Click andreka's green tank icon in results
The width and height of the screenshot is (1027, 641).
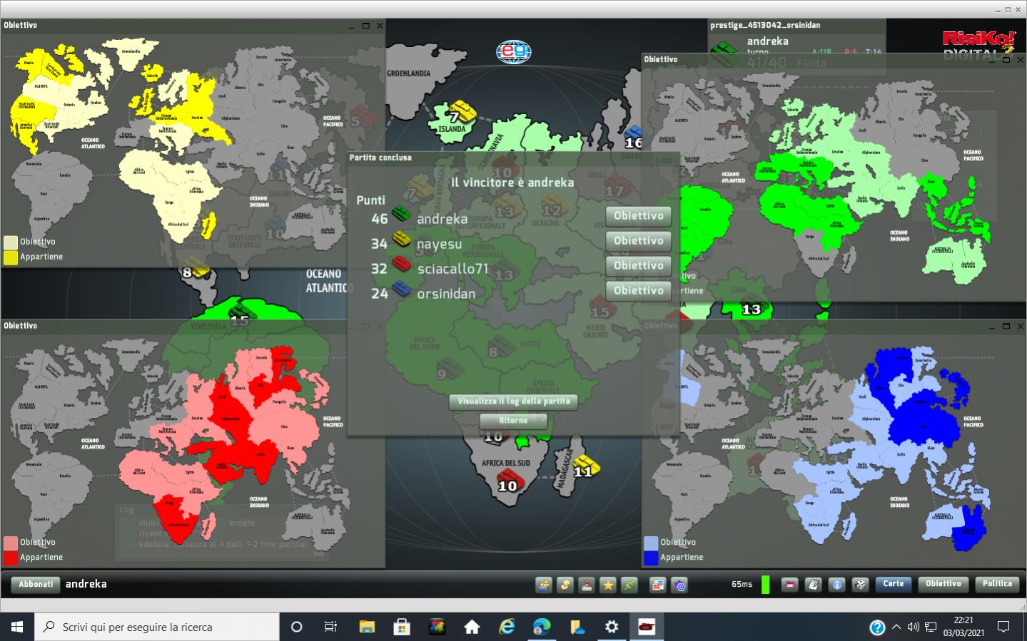coord(401,214)
